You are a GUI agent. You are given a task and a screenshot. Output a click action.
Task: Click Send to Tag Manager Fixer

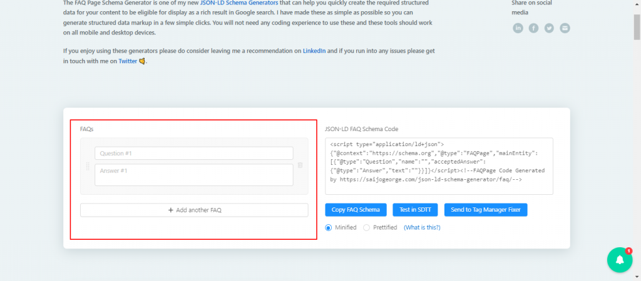(486, 210)
